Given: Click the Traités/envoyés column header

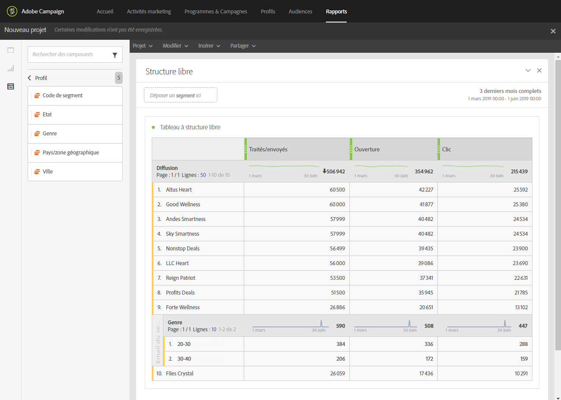Looking at the screenshot, I should click(x=268, y=149).
